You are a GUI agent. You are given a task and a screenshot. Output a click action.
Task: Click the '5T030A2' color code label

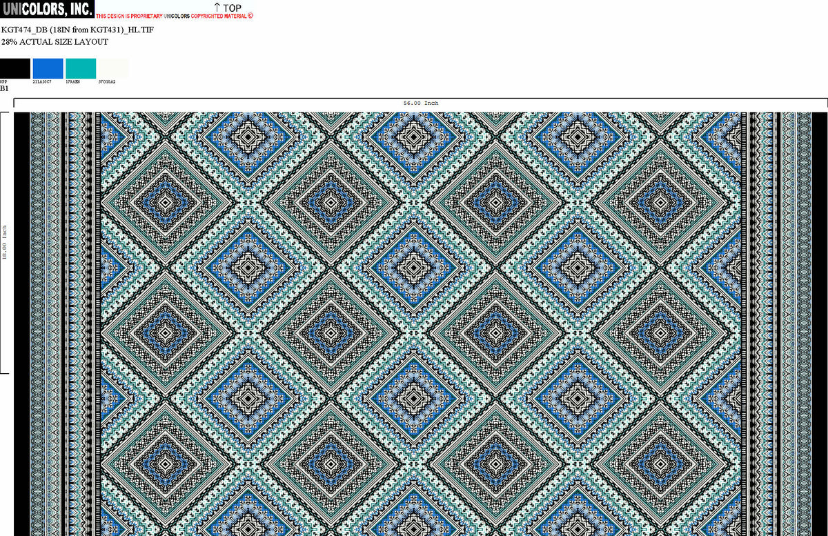pos(107,81)
